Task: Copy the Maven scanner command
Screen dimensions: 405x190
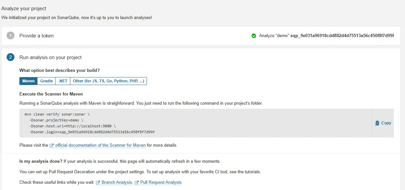Action: click(383, 123)
